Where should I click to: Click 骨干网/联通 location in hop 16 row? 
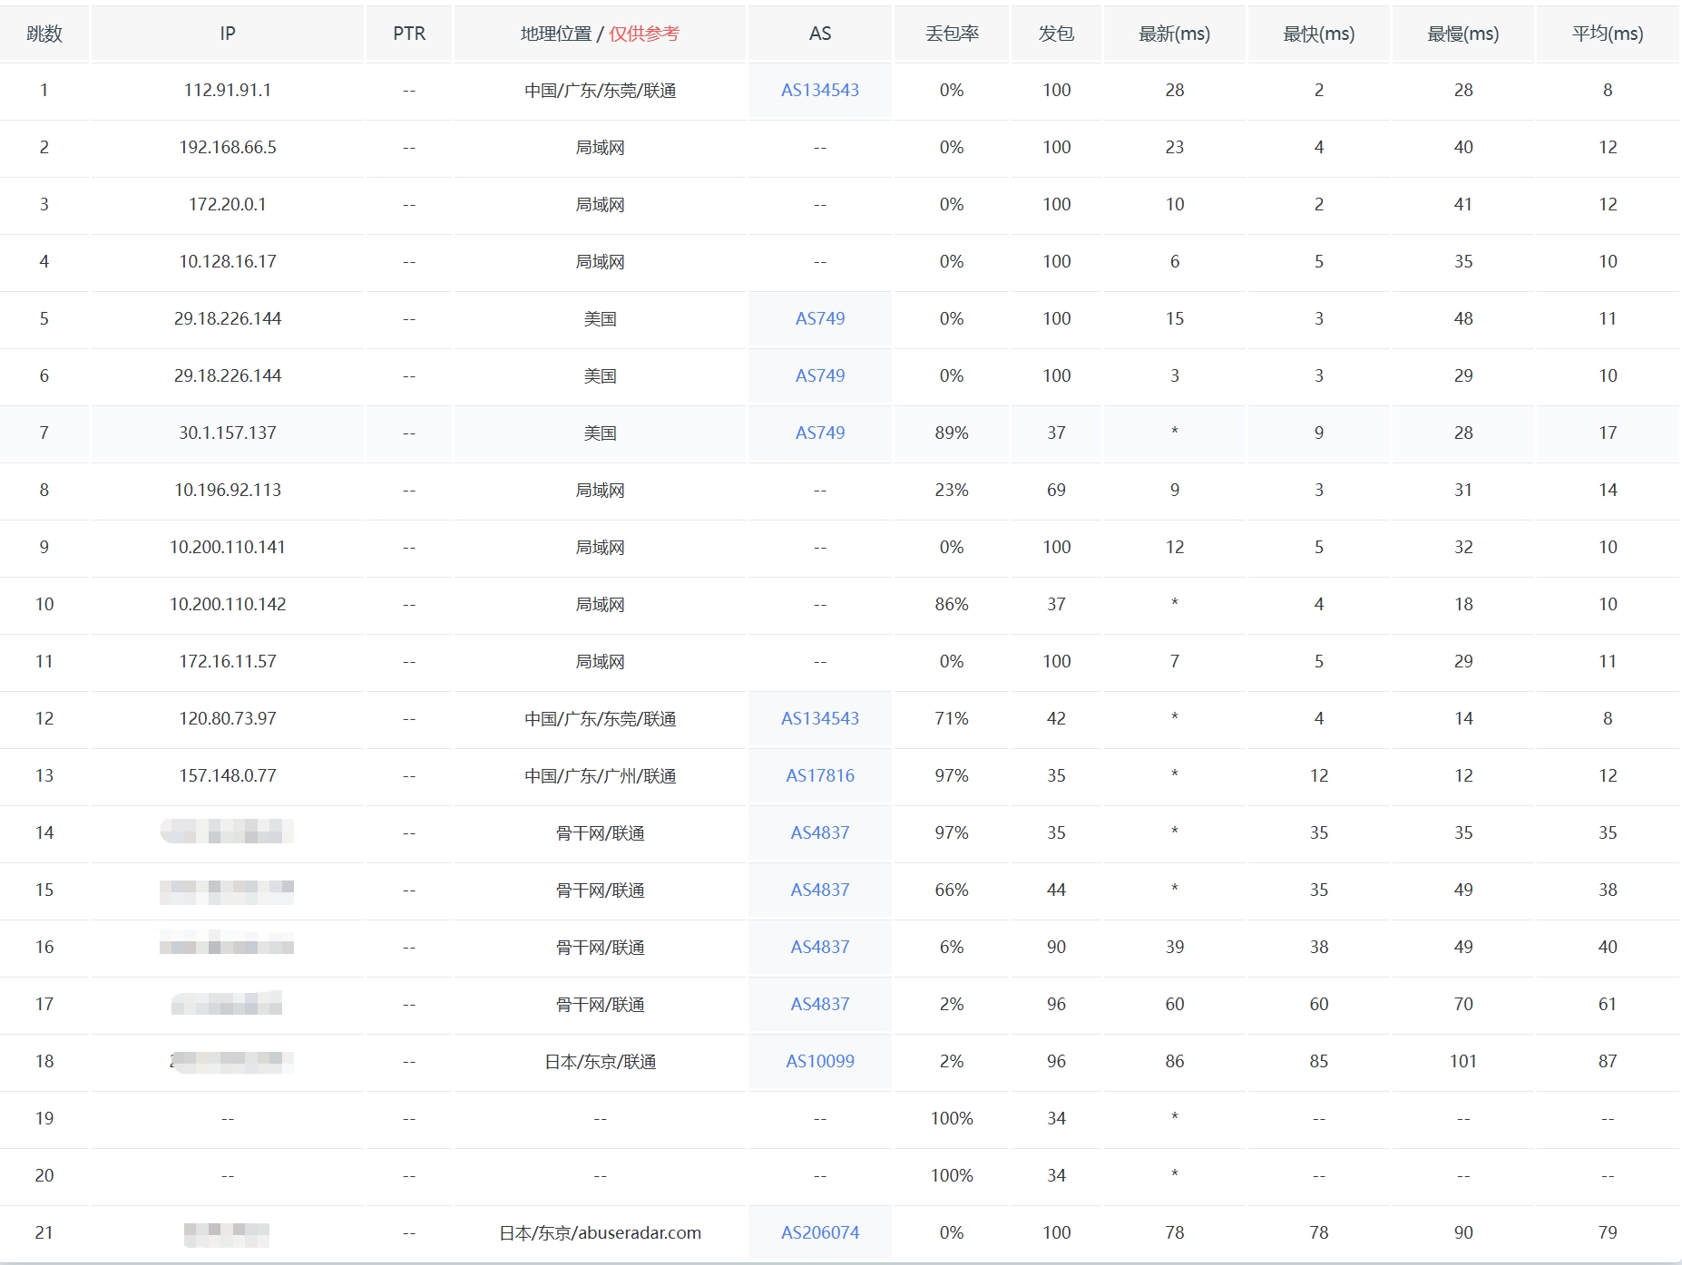[601, 947]
